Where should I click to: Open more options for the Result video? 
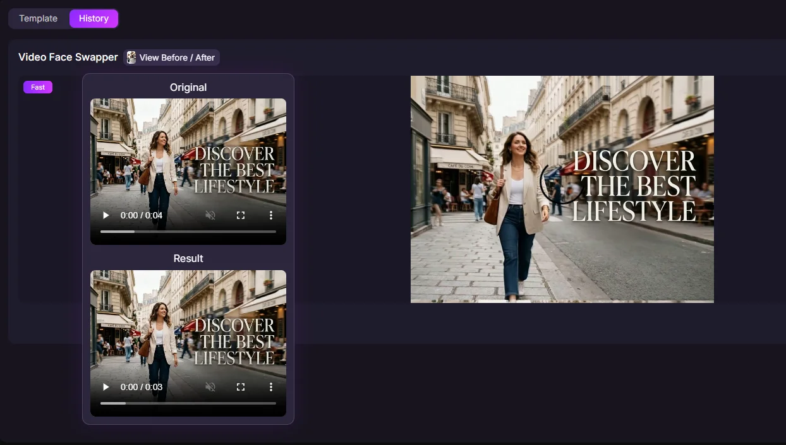pyautogui.click(x=271, y=387)
